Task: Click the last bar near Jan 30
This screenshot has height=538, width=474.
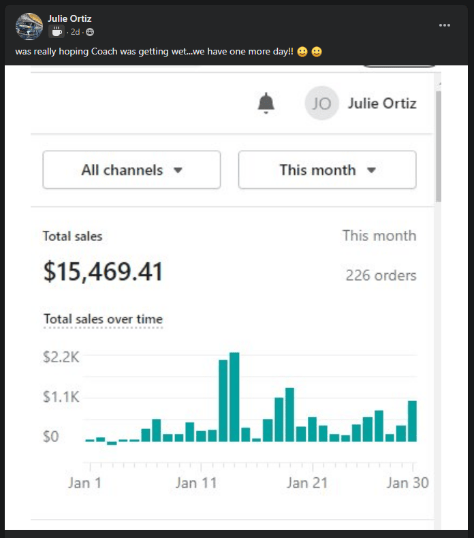Action: [x=412, y=421]
